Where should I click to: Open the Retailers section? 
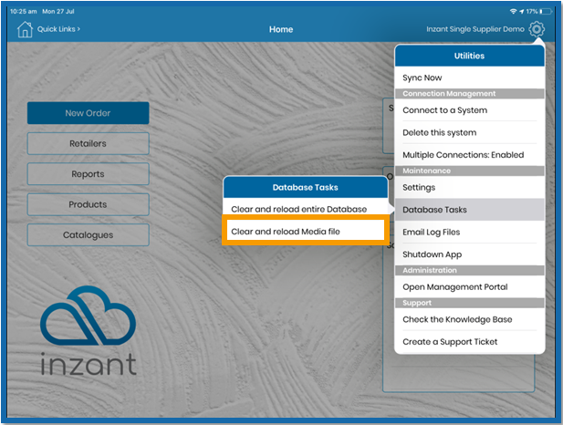pos(88,143)
